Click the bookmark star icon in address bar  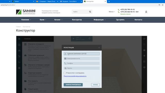163,5
